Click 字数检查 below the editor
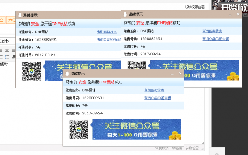This screenshot has height=155, width=248. click(x=192, y=148)
